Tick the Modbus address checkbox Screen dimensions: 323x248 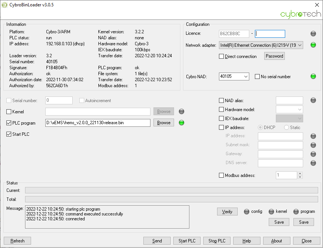(x=222, y=175)
